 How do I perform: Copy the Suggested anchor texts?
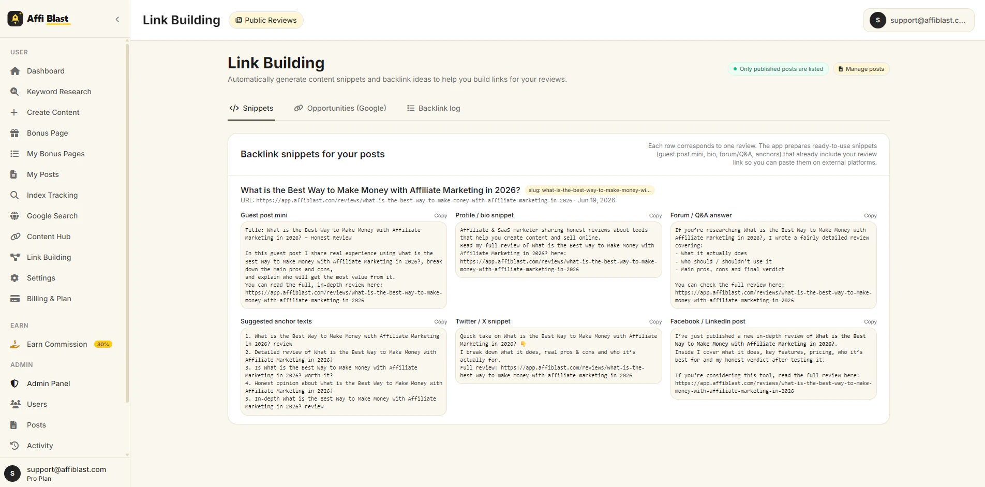coord(441,322)
